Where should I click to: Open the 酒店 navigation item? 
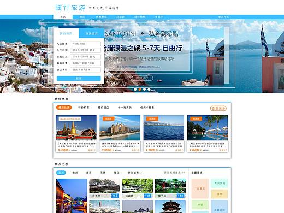[x=82, y=17]
